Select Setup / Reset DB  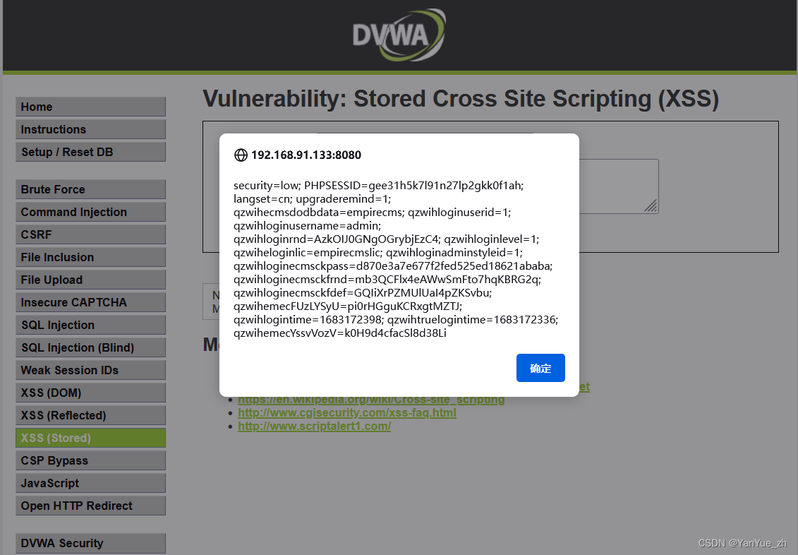click(x=90, y=152)
